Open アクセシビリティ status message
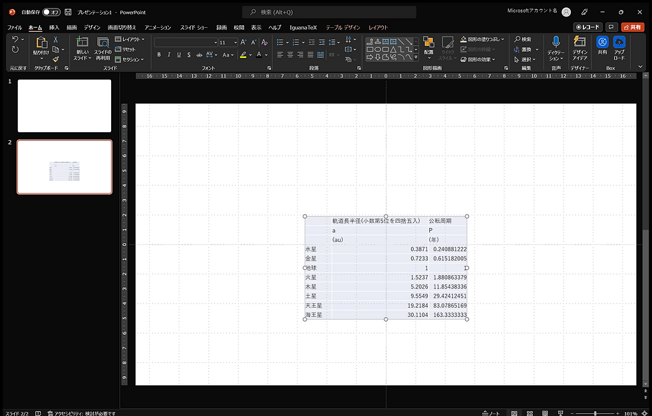The height and width of the screenshot is (416, 652). coord(81,413)
